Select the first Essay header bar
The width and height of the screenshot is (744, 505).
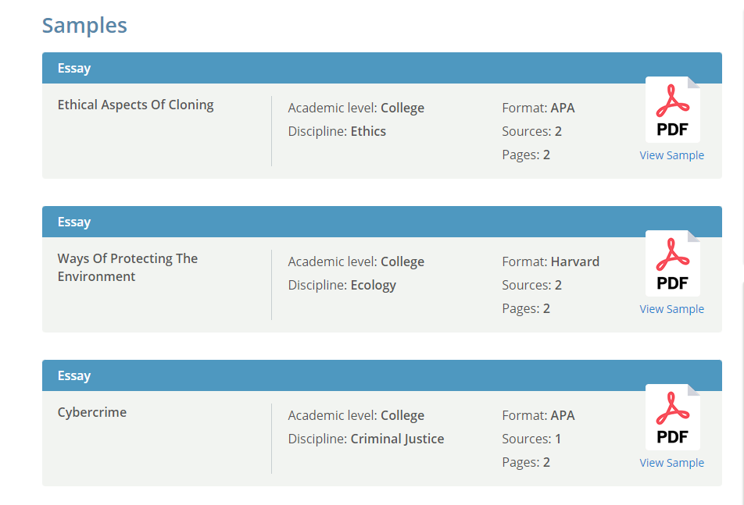pyautogui.click(x=382, y=68)
